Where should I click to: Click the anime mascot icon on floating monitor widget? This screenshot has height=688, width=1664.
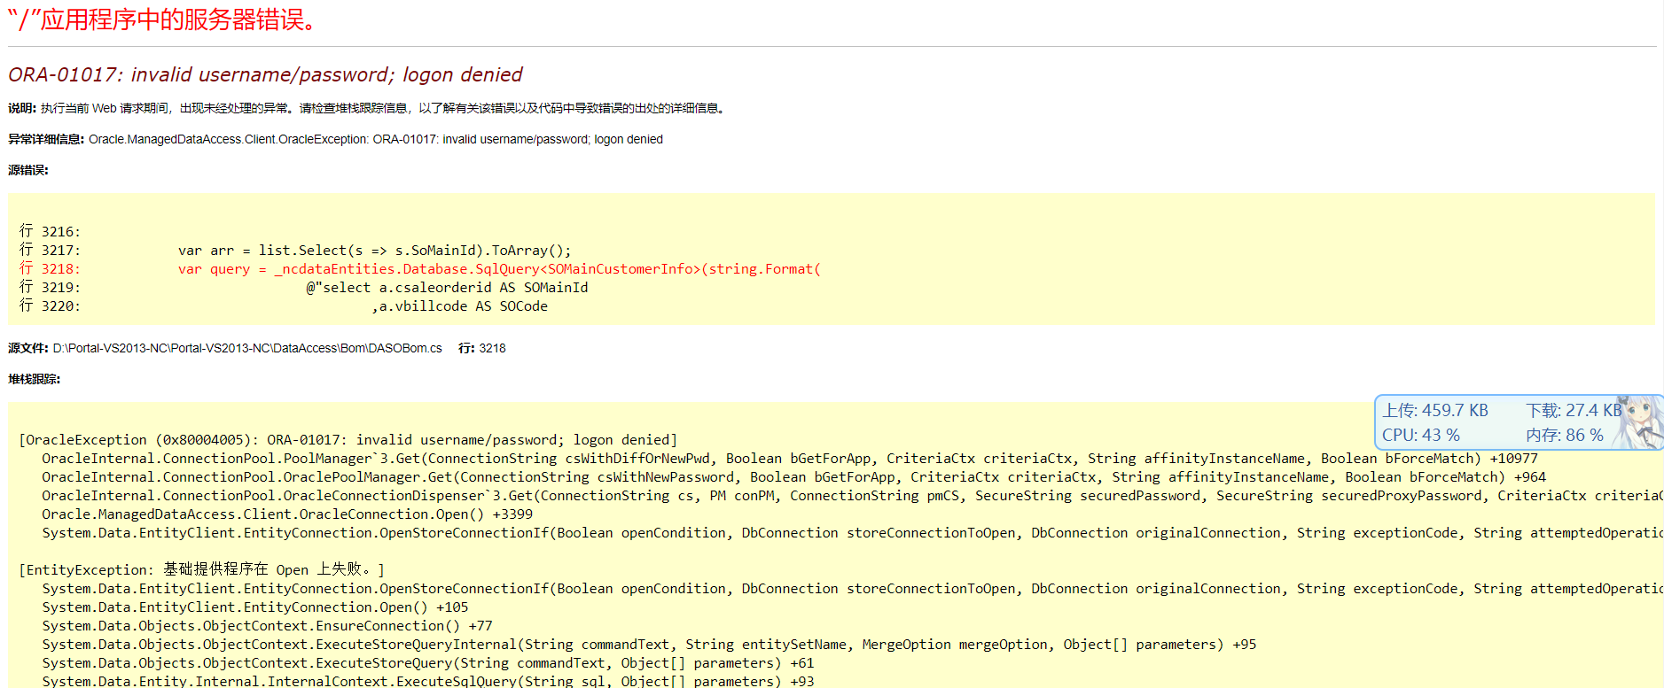point(1638,422)
